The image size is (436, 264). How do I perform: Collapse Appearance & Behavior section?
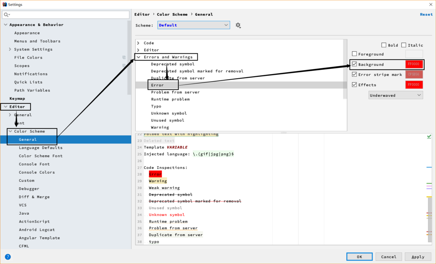pos(6,25)
